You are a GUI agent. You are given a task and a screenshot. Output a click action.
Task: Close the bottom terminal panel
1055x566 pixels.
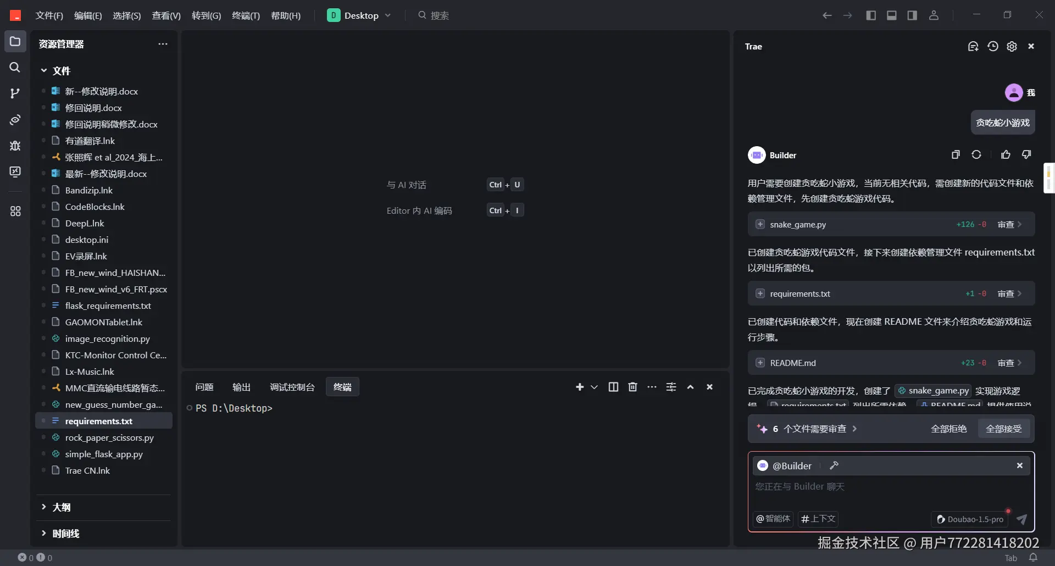point(709,387)
